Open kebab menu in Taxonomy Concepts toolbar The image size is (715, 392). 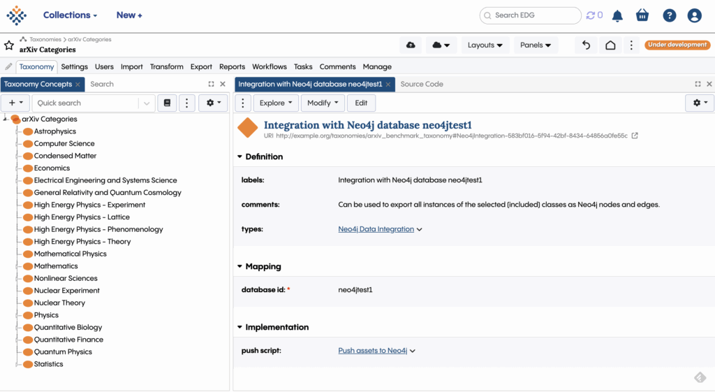[186, 103]
